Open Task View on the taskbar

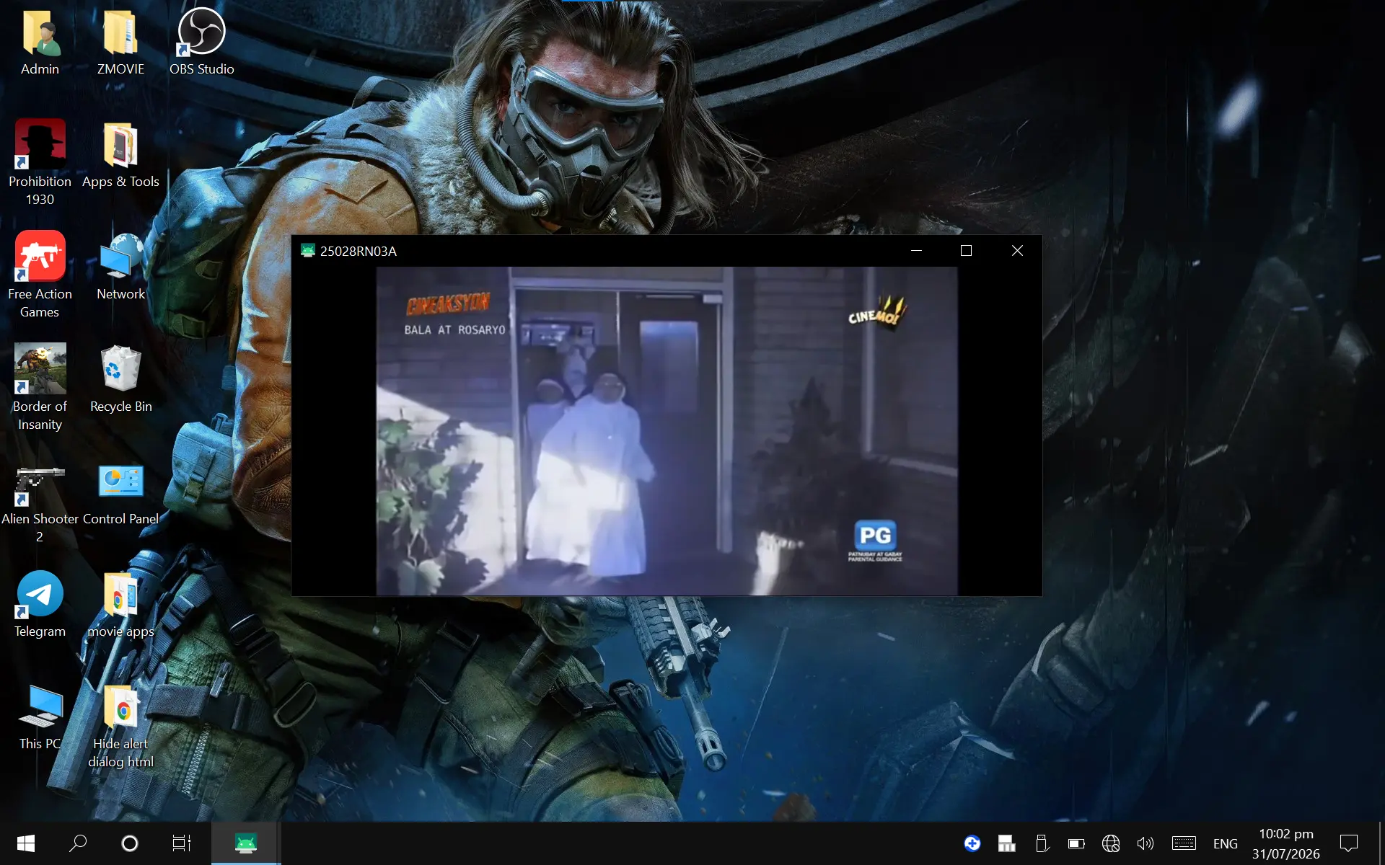(182, 843)
